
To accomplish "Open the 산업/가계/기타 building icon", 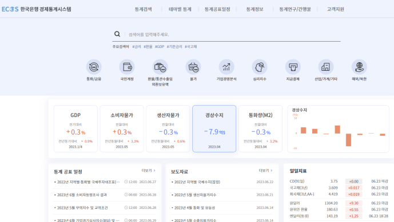I will [x=326, y=67].
